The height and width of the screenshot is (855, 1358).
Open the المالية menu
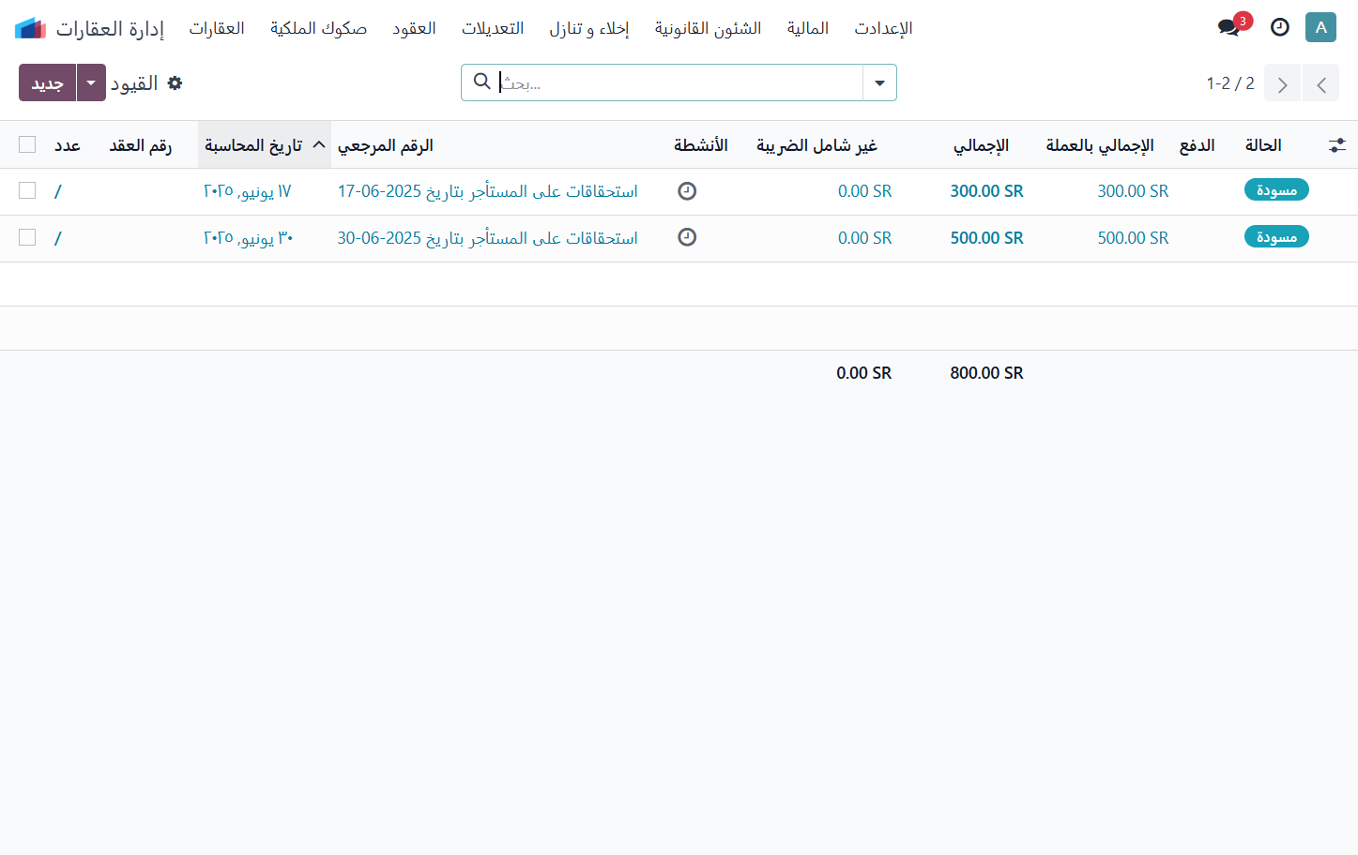click(x=808, y=28)
